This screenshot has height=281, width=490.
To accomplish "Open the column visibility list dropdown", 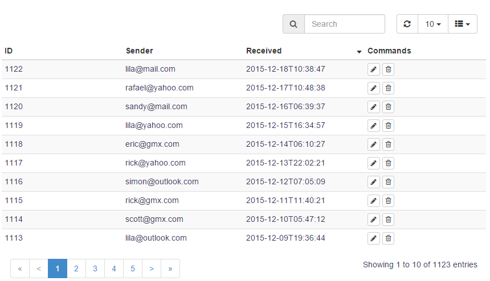I will pos(463,24).
